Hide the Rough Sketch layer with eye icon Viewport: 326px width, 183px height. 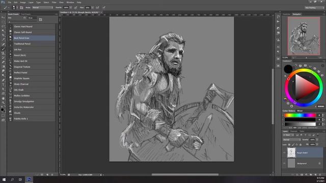[284, 152]
